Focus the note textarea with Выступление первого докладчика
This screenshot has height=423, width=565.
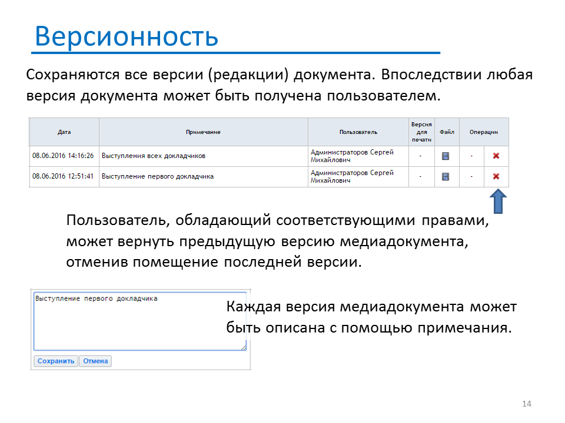point(140,321)
